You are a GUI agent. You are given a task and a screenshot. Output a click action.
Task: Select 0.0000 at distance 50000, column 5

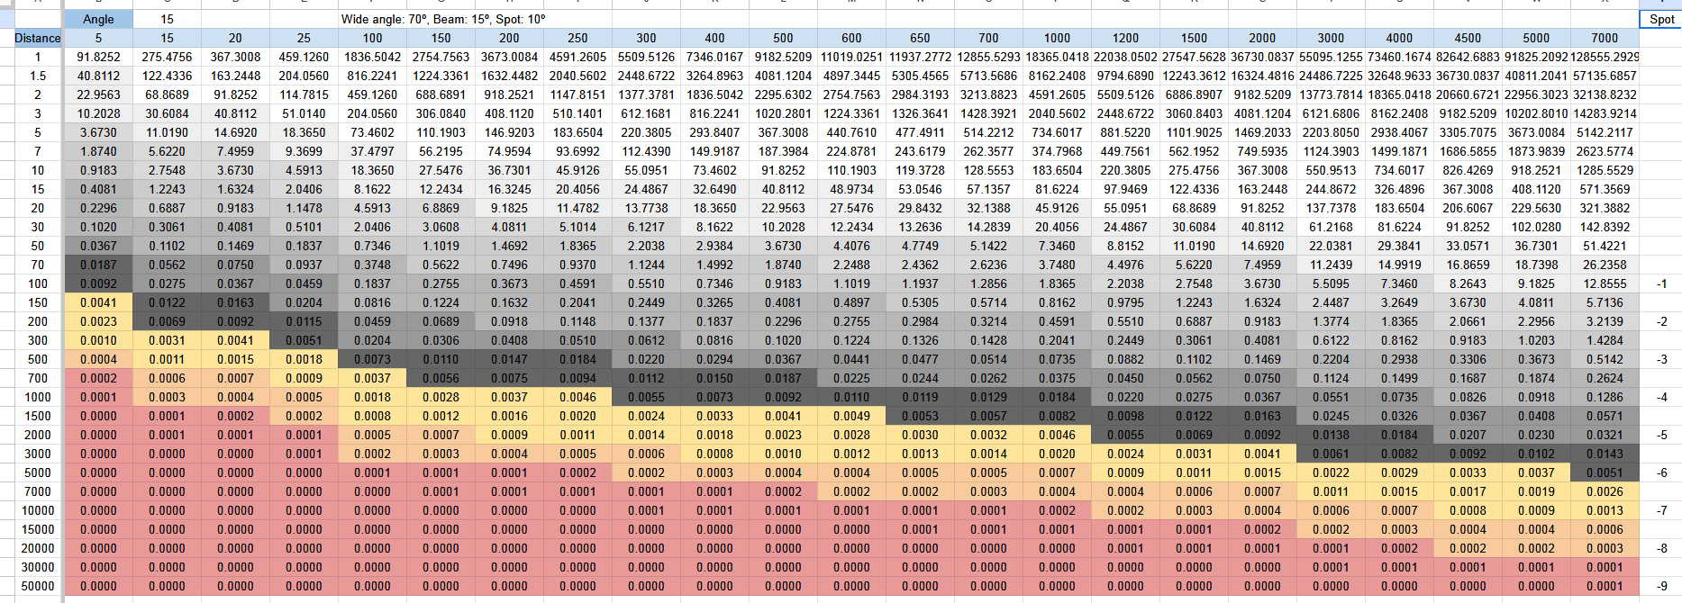coord(98,586)
